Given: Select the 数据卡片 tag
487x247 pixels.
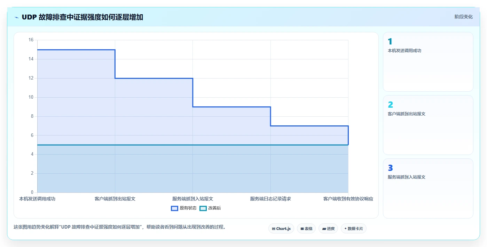Looking at the screenshot, I should coord(354,229).
